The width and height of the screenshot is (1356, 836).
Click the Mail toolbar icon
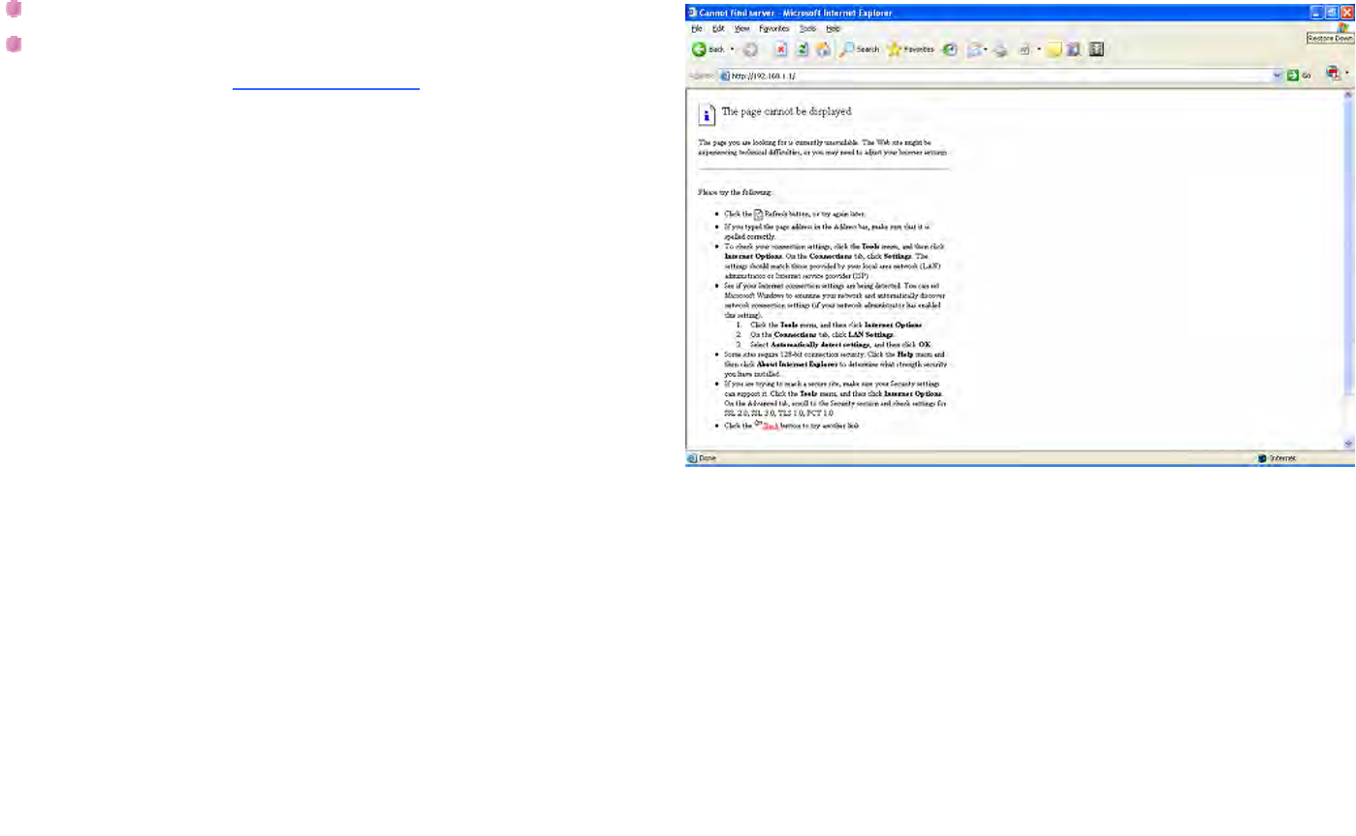(974, 48)
